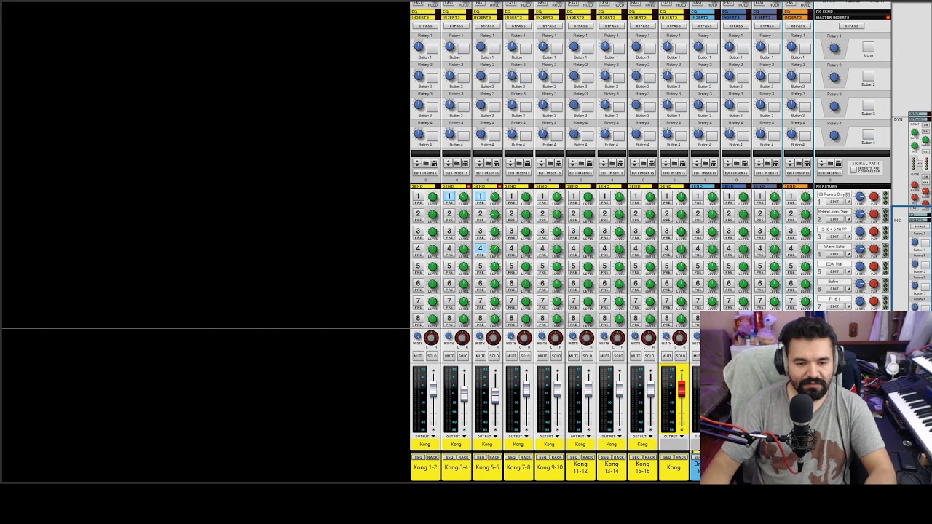Step insert patch arrows on Kong 7-8
This screenshot has width=932, height=524.
coord(510,163)
